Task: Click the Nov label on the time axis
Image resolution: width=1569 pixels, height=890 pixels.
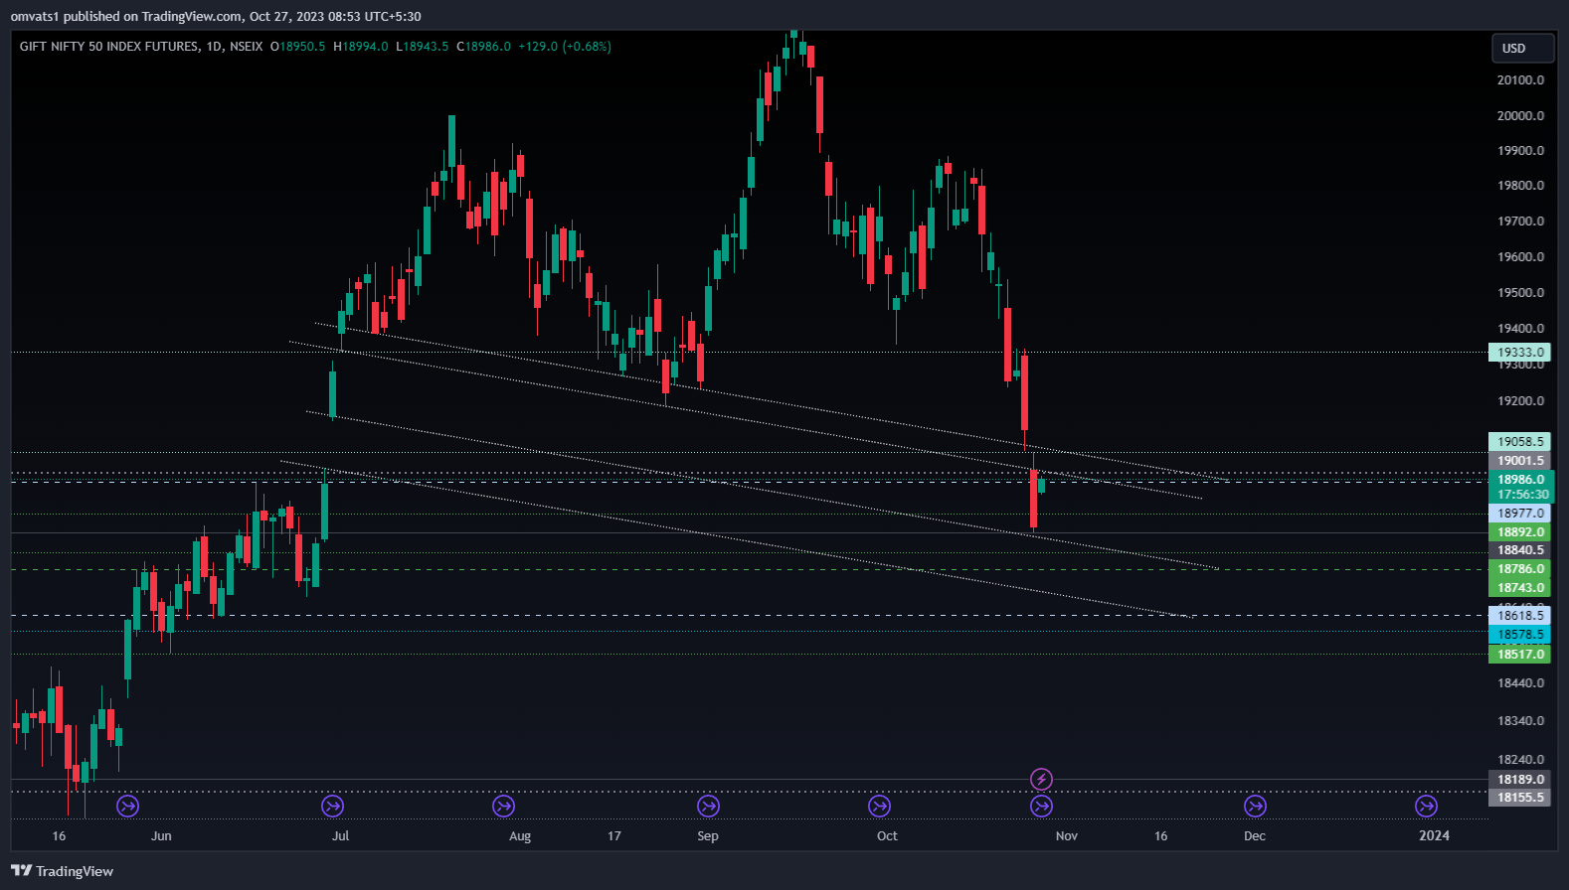Action: pos(1067,835)
